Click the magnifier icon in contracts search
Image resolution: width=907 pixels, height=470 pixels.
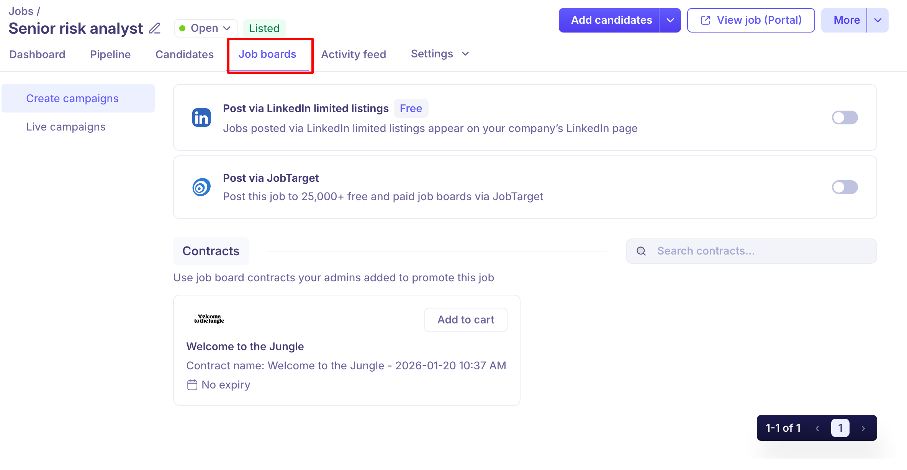641,251
